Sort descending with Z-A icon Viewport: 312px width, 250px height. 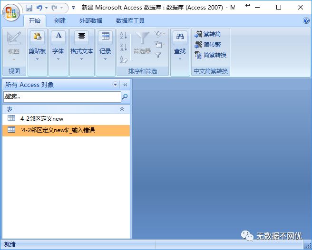(x=124, y=48)
